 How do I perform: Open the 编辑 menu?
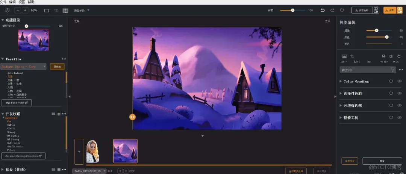[12, 2]
